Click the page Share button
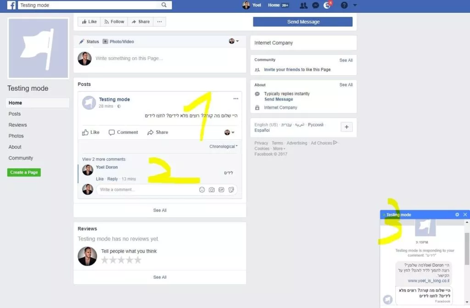 tap(140, 22)
